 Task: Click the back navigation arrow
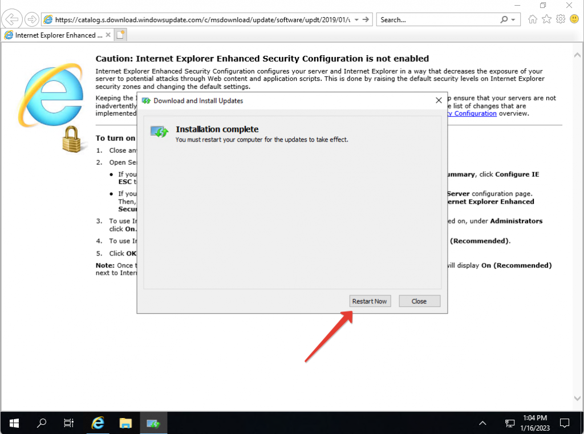[x=11, y=19]
